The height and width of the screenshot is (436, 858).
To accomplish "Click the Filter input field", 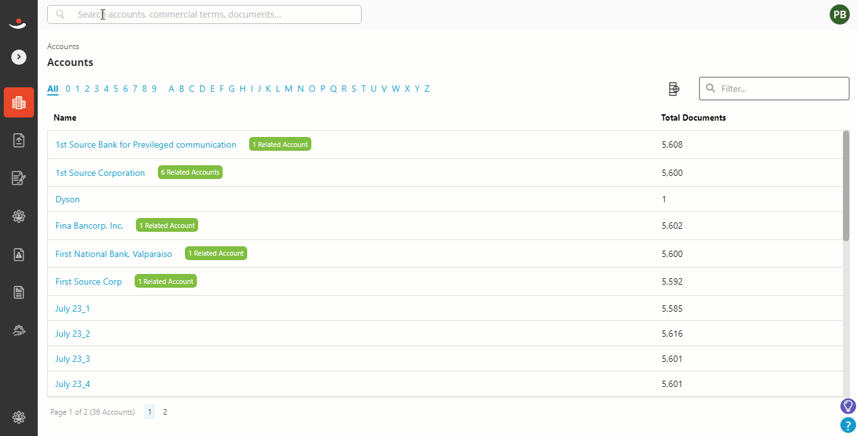I will pyautogui.click(x=774, y=89).
